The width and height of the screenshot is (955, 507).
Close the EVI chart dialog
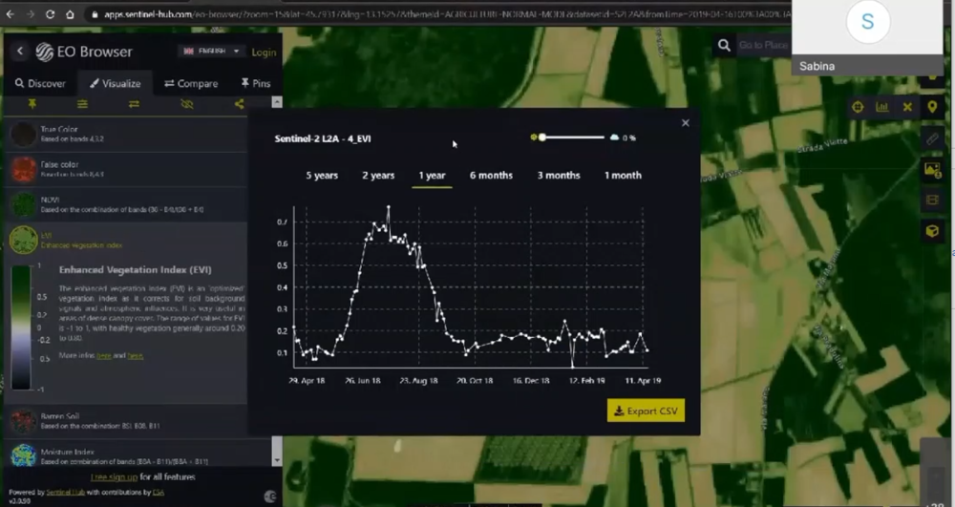click(685, 123)
